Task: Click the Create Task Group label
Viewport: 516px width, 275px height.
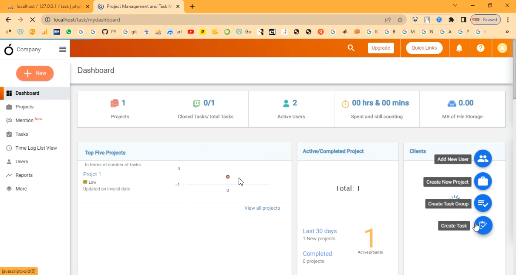Action: pyautogui.click(x=448, y=204)
